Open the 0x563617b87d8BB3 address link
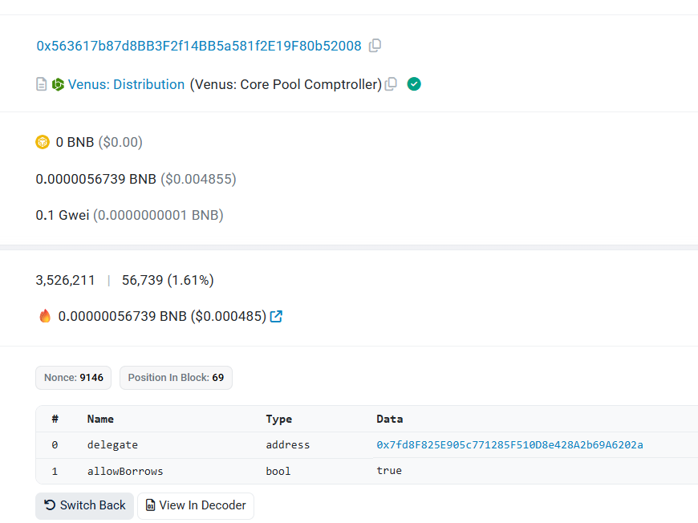Screen dimensions: 698x523 (199, 46)
